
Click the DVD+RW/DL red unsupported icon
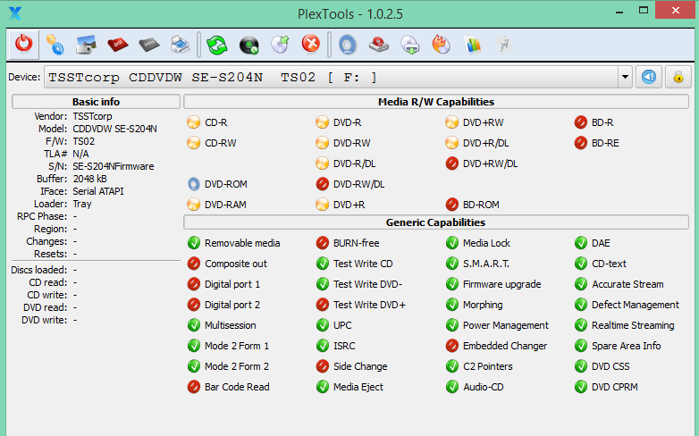point(451,163)
